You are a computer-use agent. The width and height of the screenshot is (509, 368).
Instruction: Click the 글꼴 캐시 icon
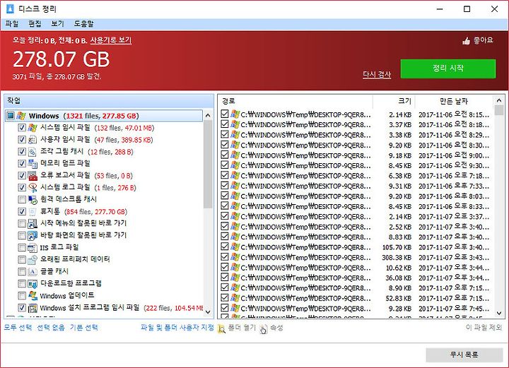point(33,271)
